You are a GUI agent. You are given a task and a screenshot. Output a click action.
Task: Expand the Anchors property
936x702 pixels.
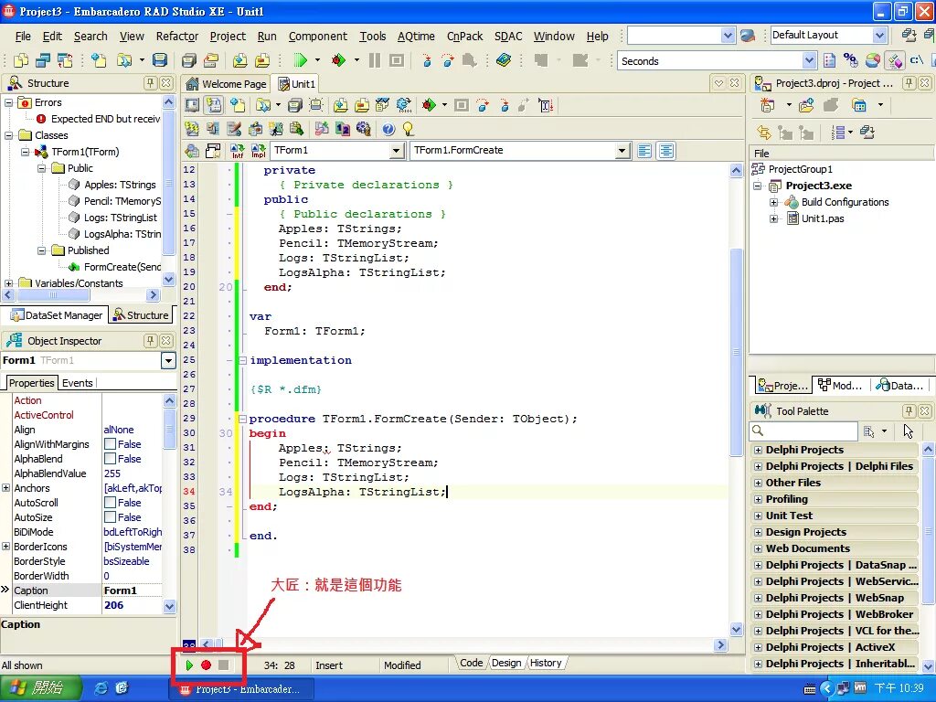click(x=6, y=488)
